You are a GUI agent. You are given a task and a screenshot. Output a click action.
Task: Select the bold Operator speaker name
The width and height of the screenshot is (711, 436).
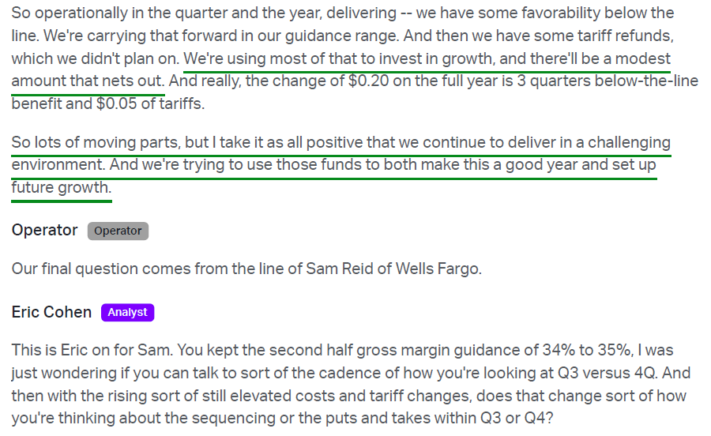[44, 230]
